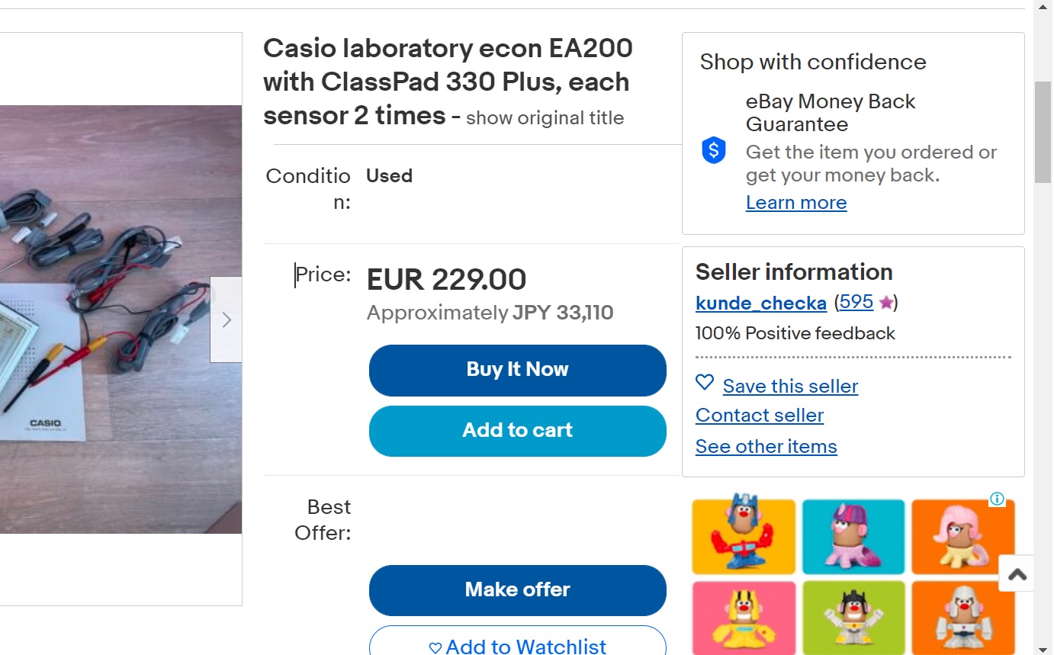View the seller's 595 feedback score
Image resolution: width=1054 pixels, height=655 pixels.
pyautogui.click(x=856, y=302)
